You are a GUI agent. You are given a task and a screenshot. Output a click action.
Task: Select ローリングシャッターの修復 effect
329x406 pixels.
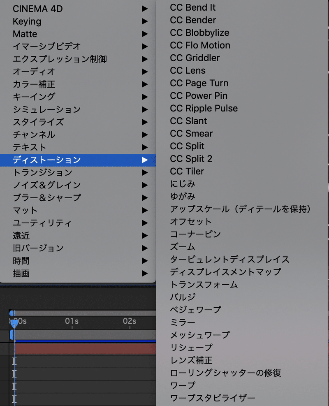(x=242, y=373)
